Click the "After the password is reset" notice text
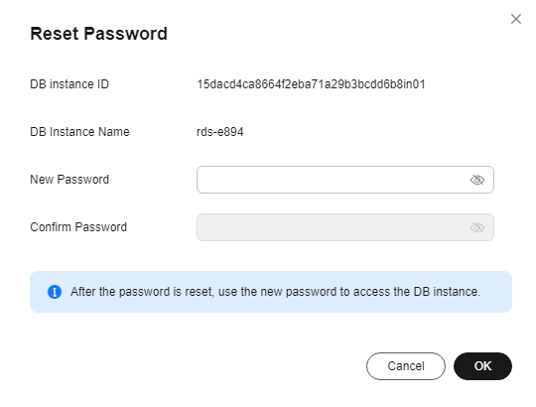The width and height of the screenshot is (536, 407). [x=142, y=292]
